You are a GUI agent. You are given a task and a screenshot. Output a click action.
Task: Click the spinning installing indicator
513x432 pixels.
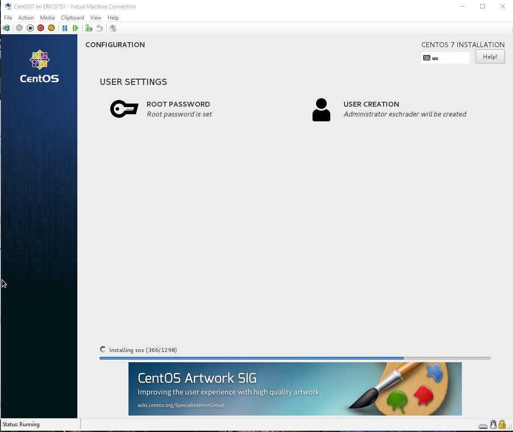103,350
